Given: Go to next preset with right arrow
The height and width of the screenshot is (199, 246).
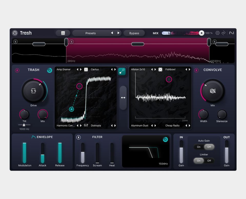Looking at the screenshot, I should pos(118,33).
